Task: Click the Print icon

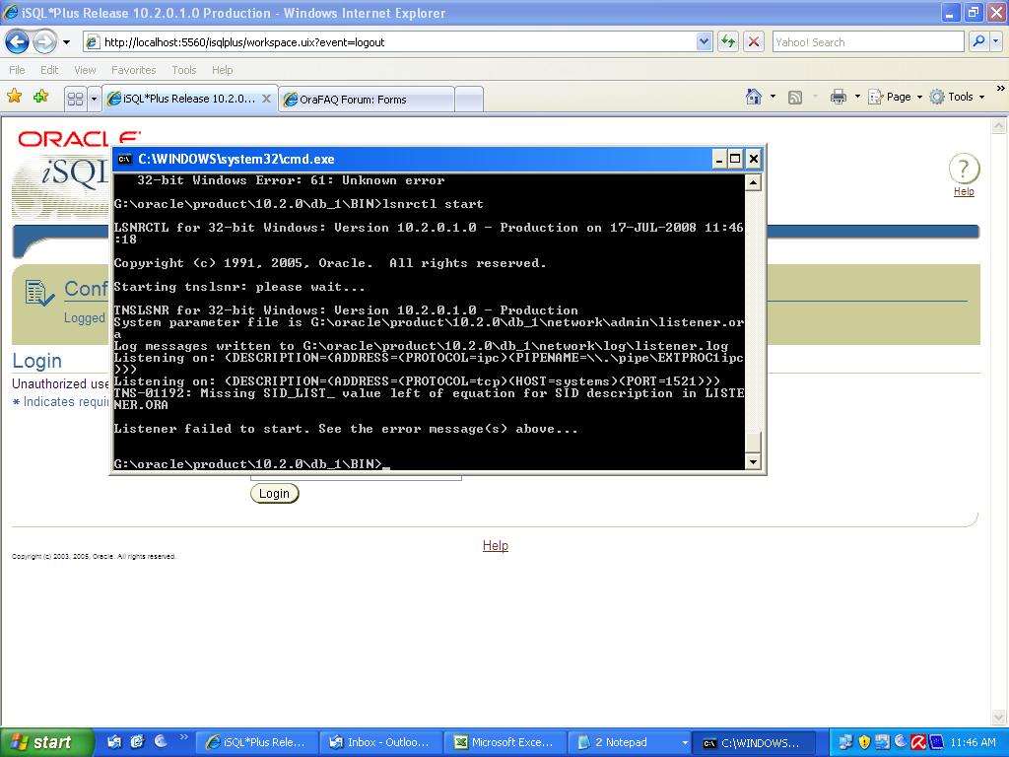Action: [x=838, y=98]
